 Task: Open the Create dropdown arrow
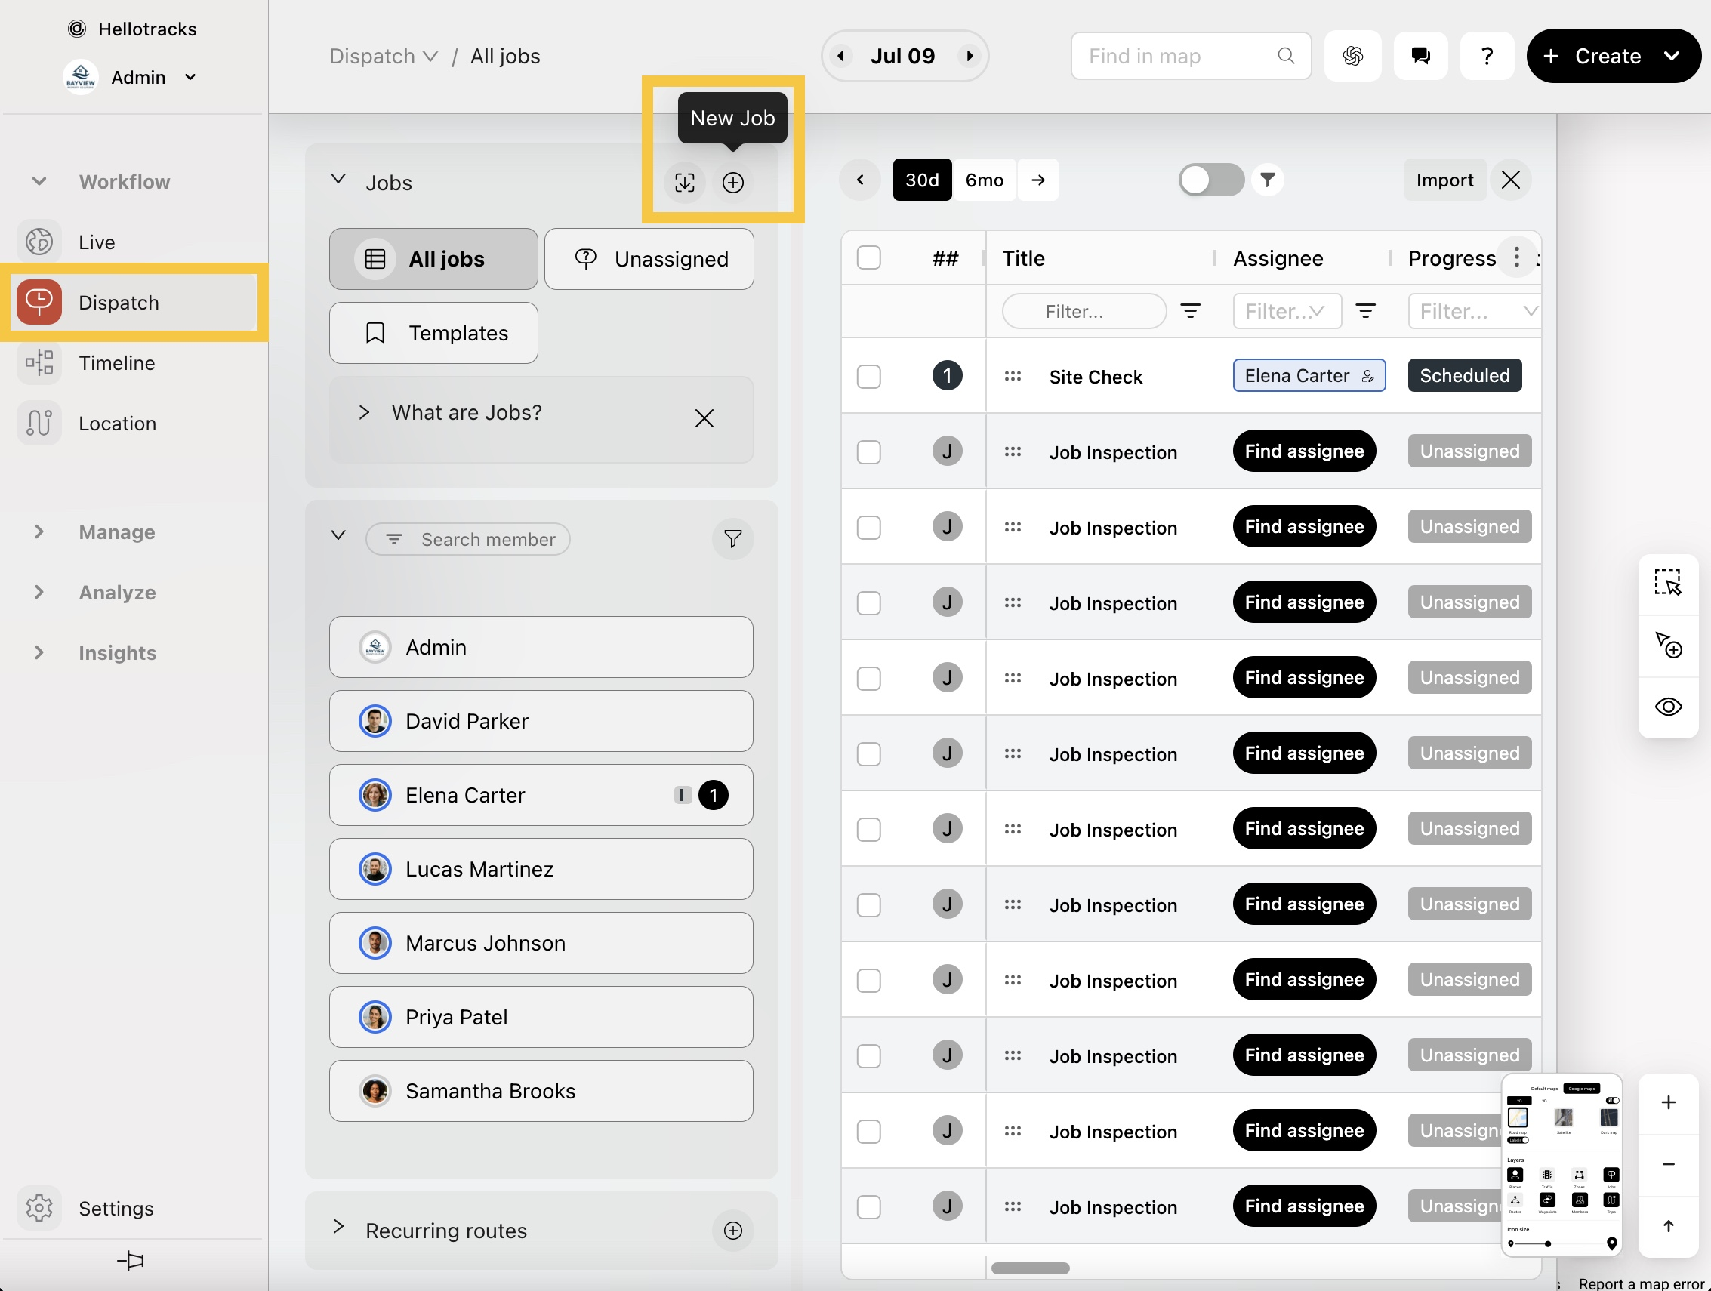(1672, 56)
